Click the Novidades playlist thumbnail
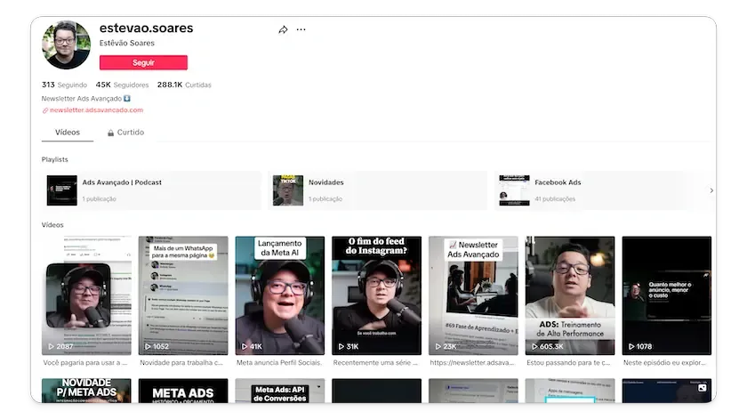 [288, 190]
